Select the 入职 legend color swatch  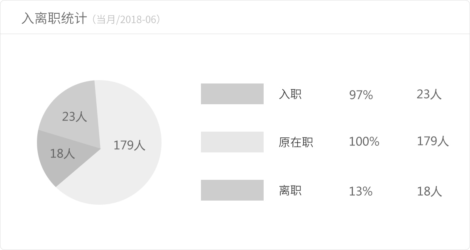pos(232,94)
